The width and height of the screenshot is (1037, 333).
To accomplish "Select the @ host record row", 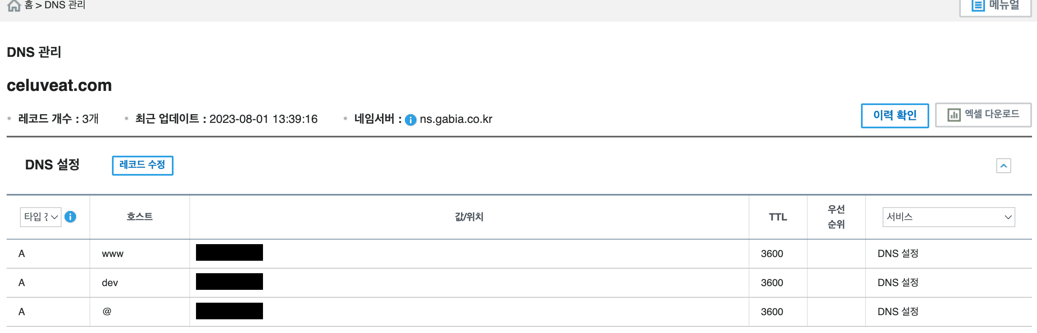I will point(519,312).
